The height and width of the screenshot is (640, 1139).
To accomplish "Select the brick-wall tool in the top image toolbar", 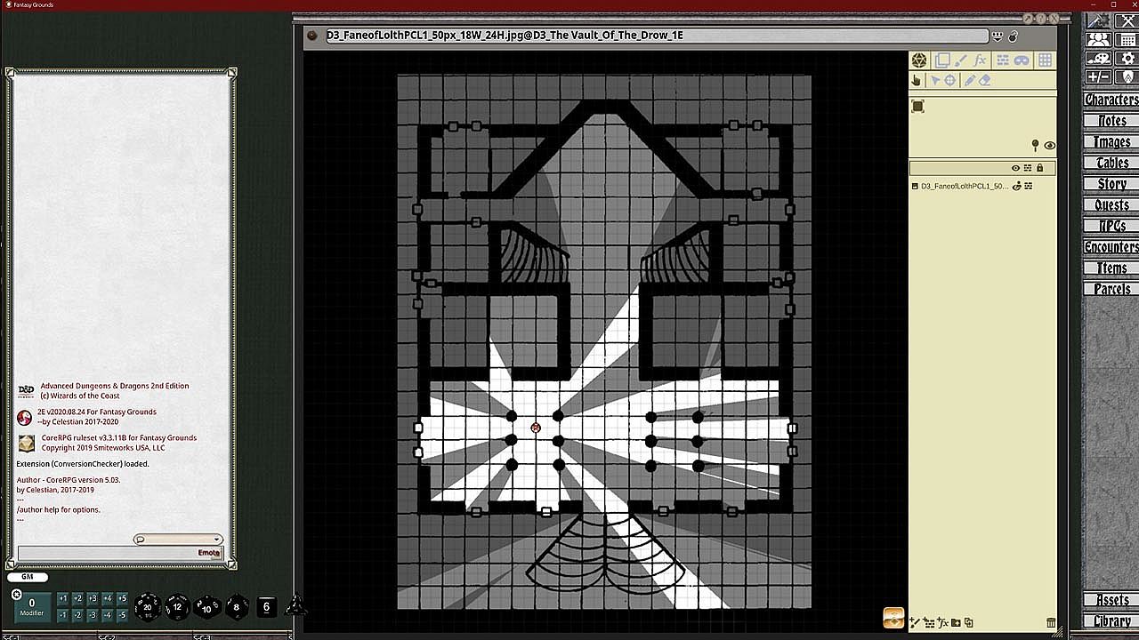I will [1002, 60].
